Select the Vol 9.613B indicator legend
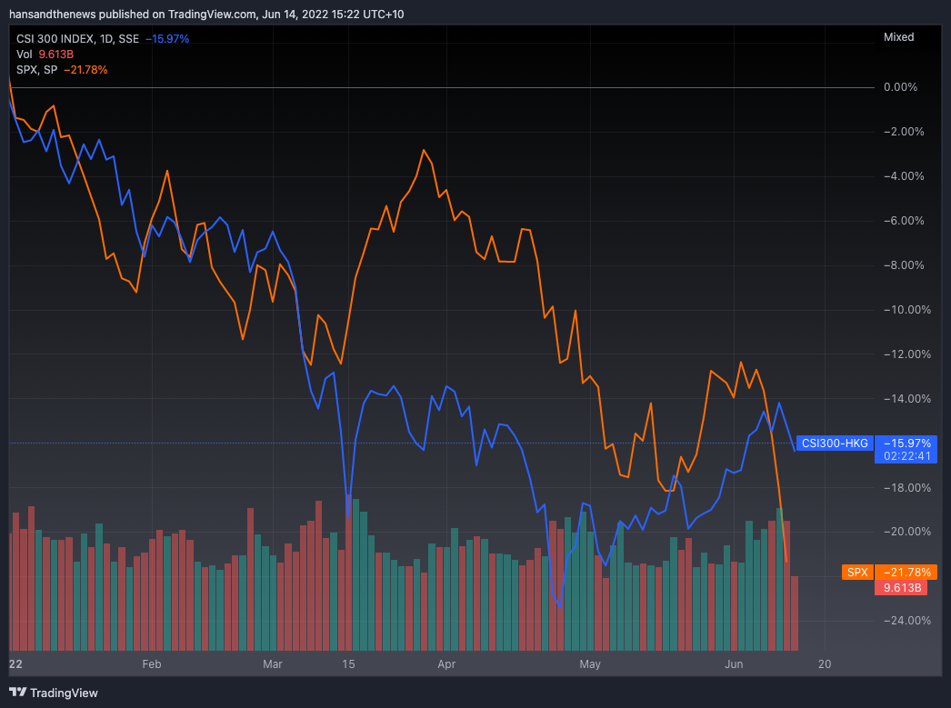 point(45,54)
